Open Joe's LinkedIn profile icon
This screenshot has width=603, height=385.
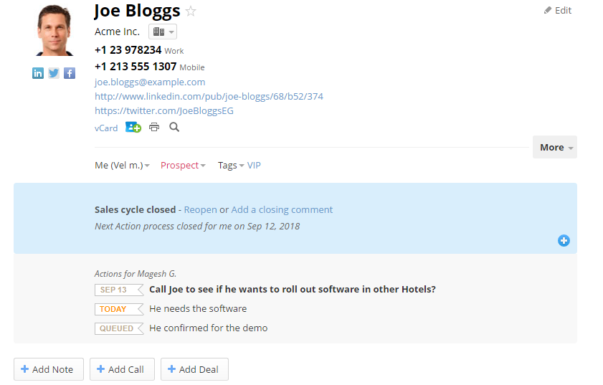38,73
